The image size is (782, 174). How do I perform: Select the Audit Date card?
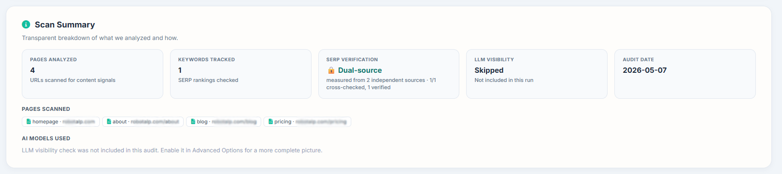[685, 74]
